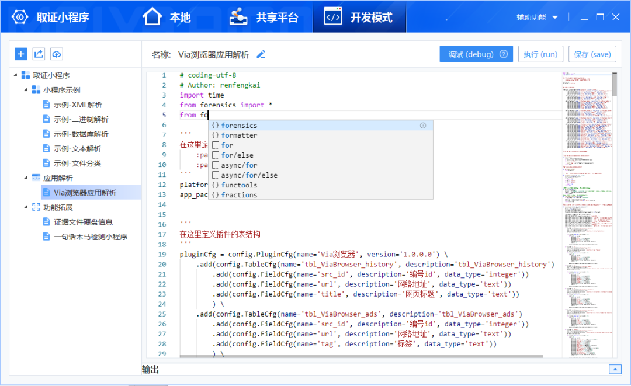Open 示例-文本解析 script
Screen dimensions: 631x386
coord(77,148)
